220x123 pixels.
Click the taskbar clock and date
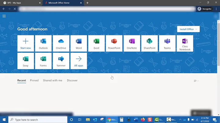tap(205, 120)
